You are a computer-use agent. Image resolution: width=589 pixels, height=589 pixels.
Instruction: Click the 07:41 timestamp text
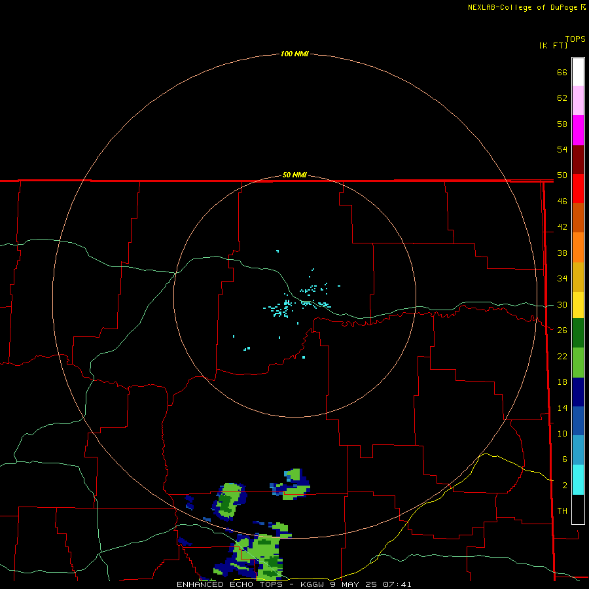coord(397,584)
